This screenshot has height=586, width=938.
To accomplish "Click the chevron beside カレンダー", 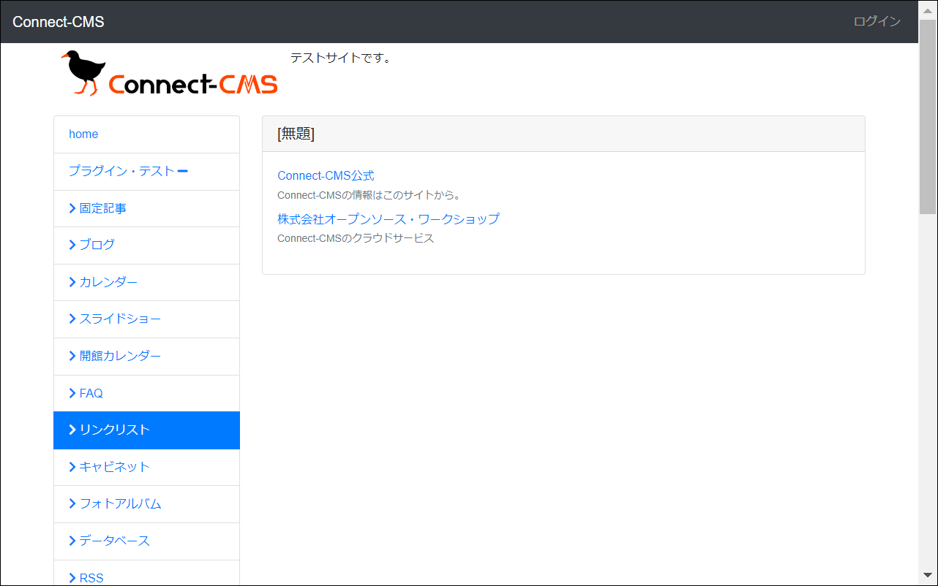I will (x=72, y=283).
